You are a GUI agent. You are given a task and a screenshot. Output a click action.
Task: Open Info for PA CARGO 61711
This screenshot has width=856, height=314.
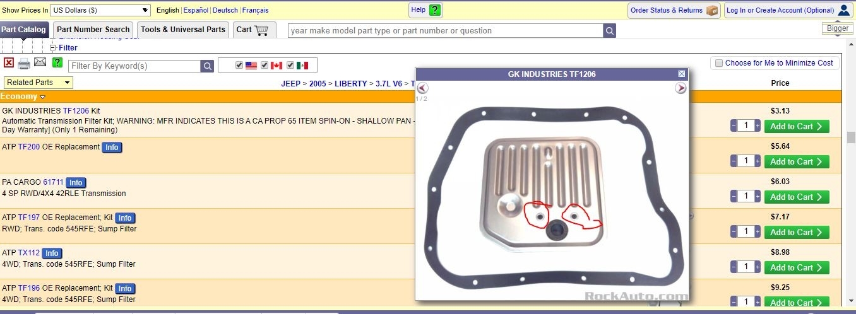(x=76, y=183)
